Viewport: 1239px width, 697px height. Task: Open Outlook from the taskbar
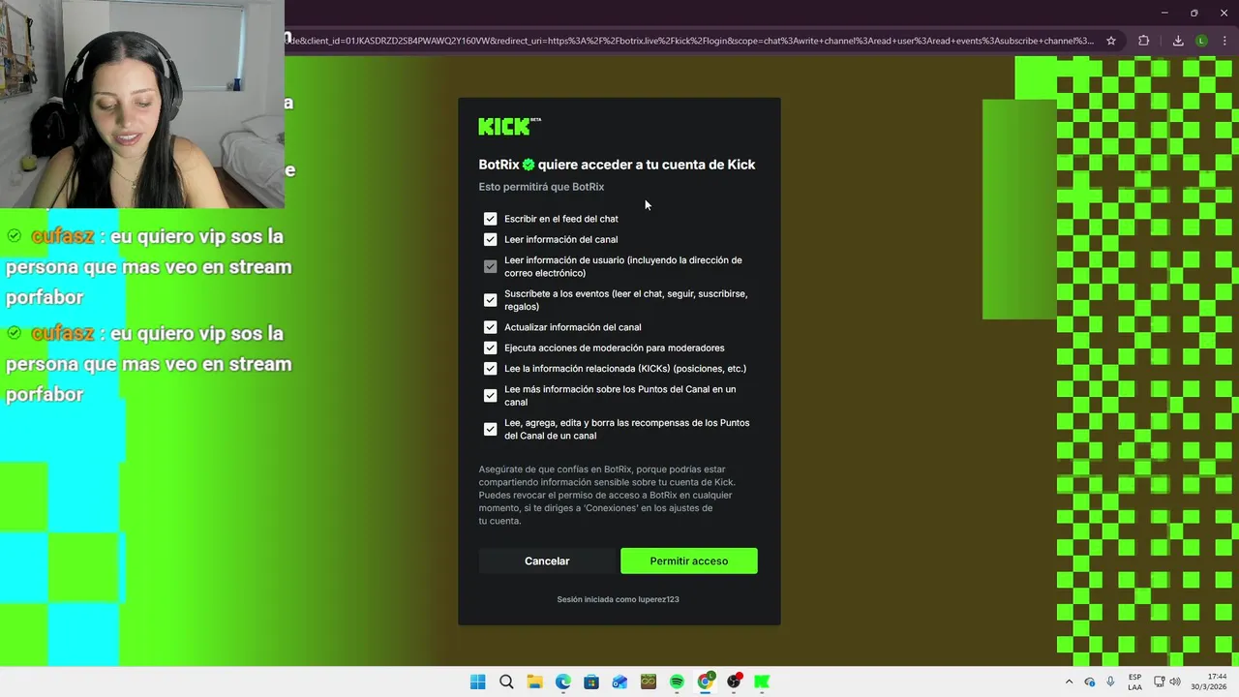pyautogui.click(x=619, y=682)
